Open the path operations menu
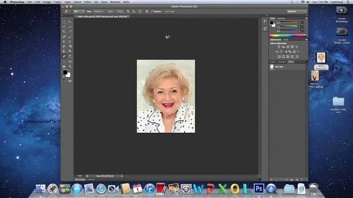Viewport: 353px width, 198px height. (x=128, y=11)
